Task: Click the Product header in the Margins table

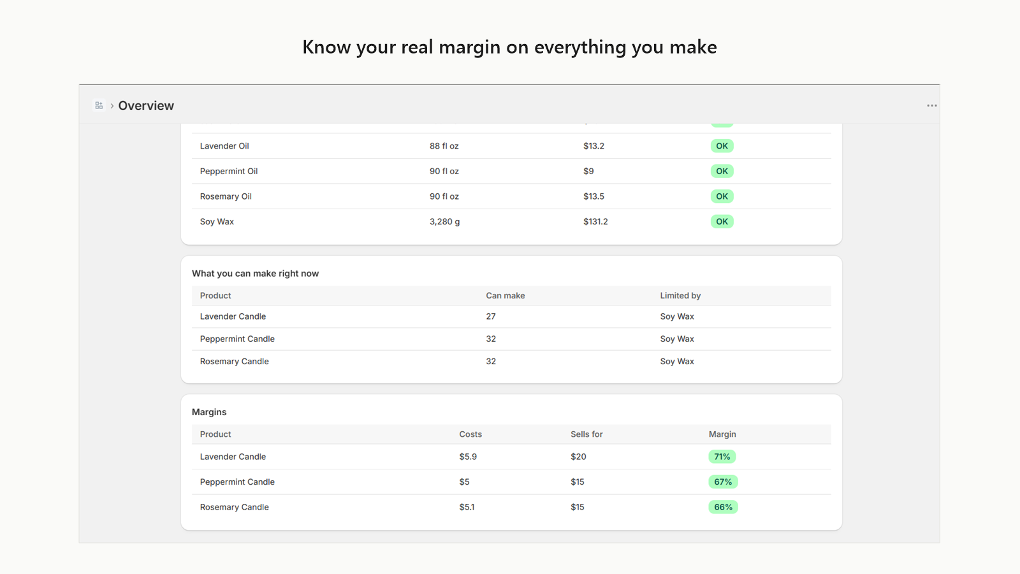Action: point(215,434)
